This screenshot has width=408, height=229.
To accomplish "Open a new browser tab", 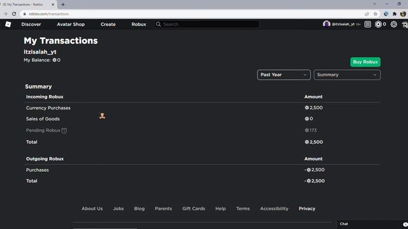I will pos(63,4).
